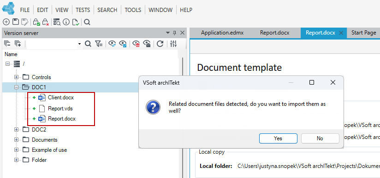
Task: Expand the Example of use folder
Action: click(16, 150)
